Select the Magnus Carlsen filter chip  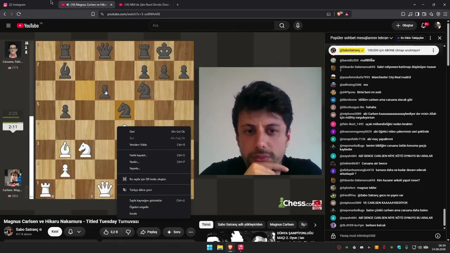coord(282,225)
